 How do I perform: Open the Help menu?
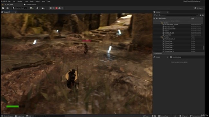[49, 1]
